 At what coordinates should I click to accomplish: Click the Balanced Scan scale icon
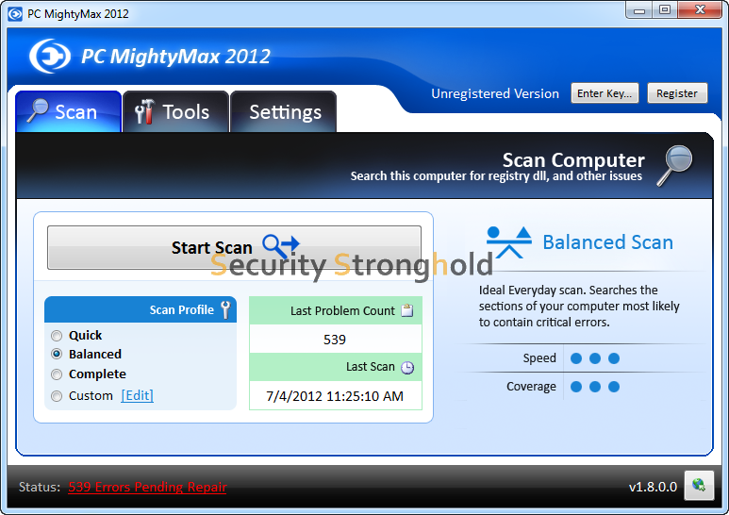pyautogui.click(x=509, y=242)
